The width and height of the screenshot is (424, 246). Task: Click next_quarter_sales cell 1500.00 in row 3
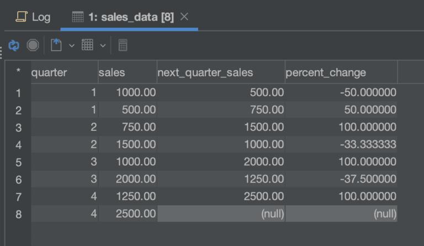221,127
